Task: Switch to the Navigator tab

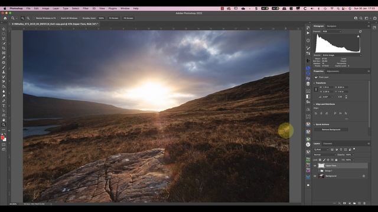Action: 331,26
